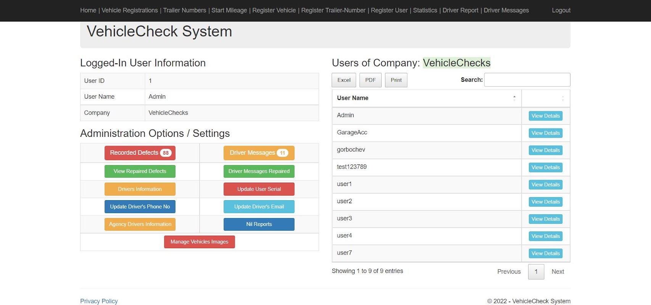Click Manage Vehicles Images button

coord(200,242)
